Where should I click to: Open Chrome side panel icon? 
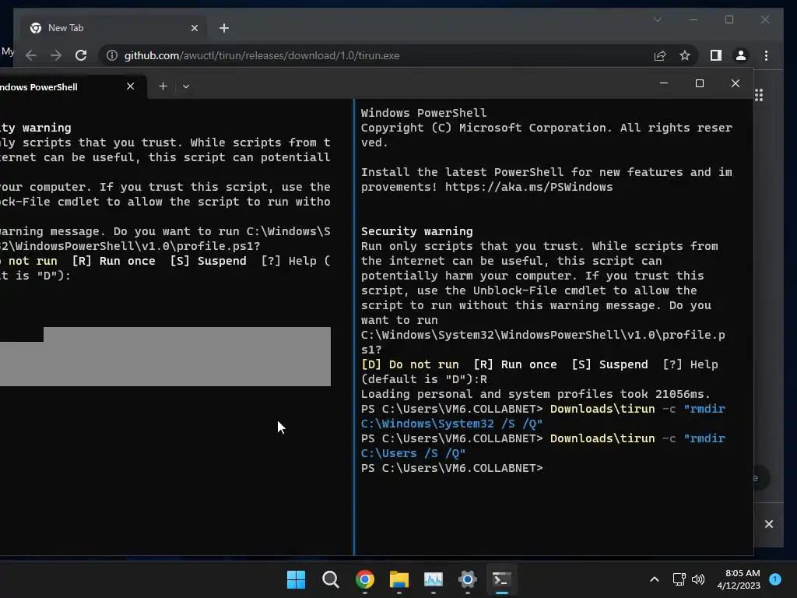[x=716, y=55]
